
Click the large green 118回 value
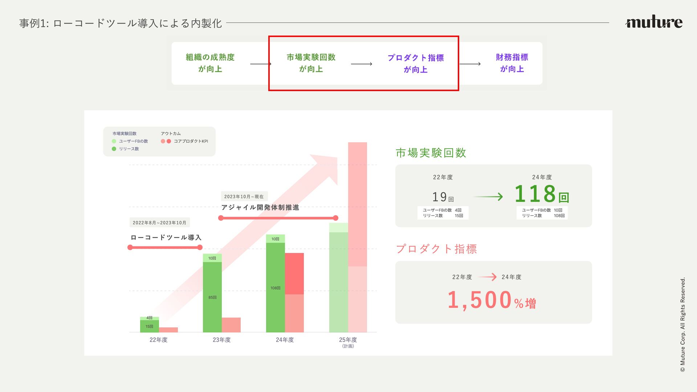pos(542,194)
